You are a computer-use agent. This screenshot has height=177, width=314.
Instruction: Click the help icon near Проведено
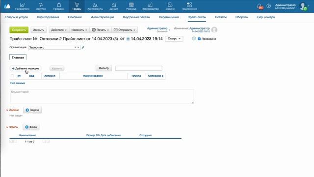coord(194,38)
